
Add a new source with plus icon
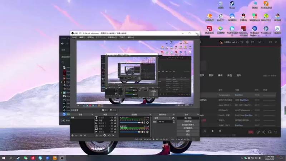[97, 135]
